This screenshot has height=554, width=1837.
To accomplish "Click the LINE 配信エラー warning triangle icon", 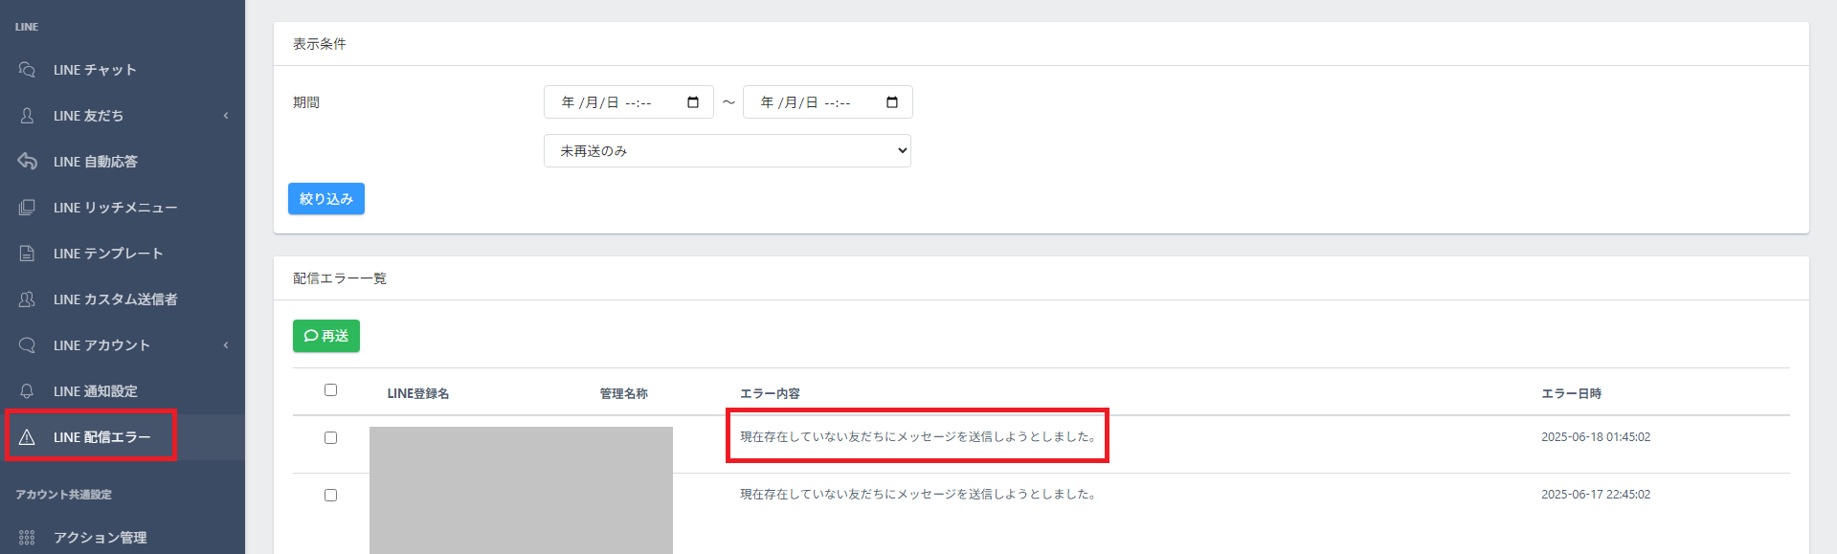I will pos(27,437).
